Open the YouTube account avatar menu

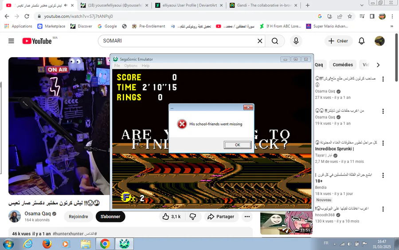pos(379,41)
